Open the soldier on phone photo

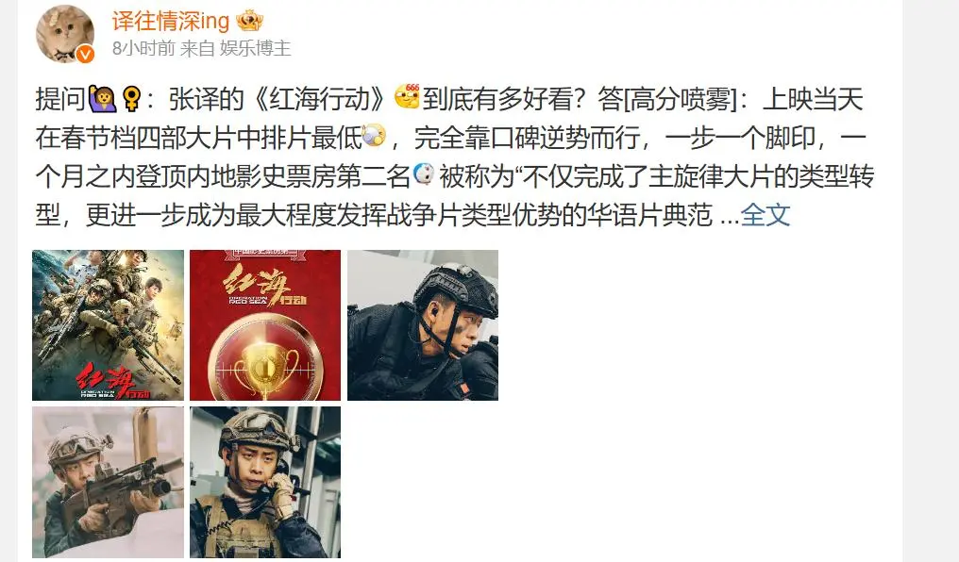tap(265, 482)
